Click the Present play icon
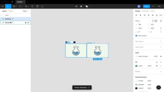The width and height of the screenshot is (164, 92). [x=153, y=6]
